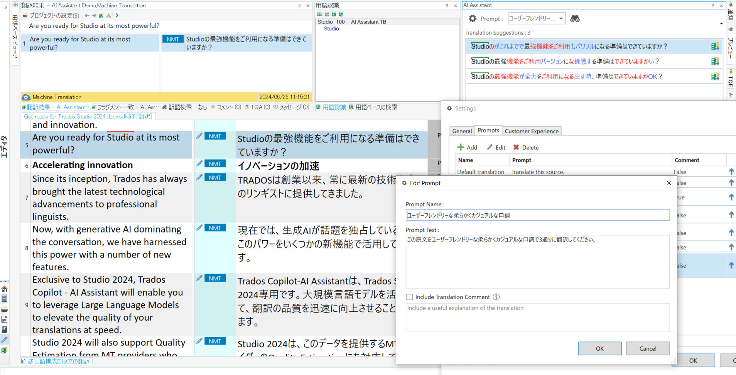736x375 pixels.
Task: Click the term 'Studio' in term recognition
Action: click(x=331, y=28)
